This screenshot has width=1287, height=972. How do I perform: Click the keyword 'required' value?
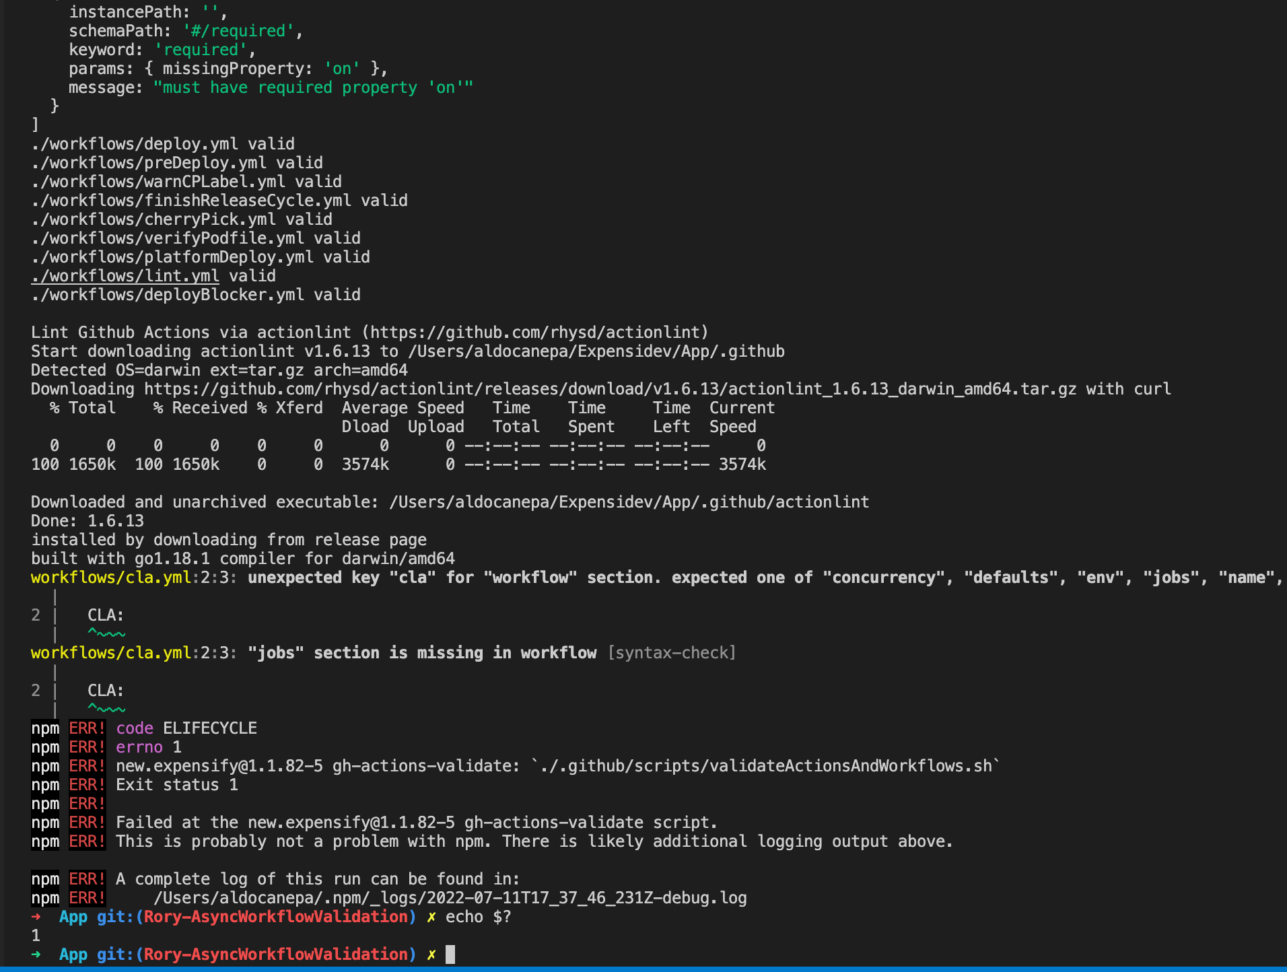[201, 50]
